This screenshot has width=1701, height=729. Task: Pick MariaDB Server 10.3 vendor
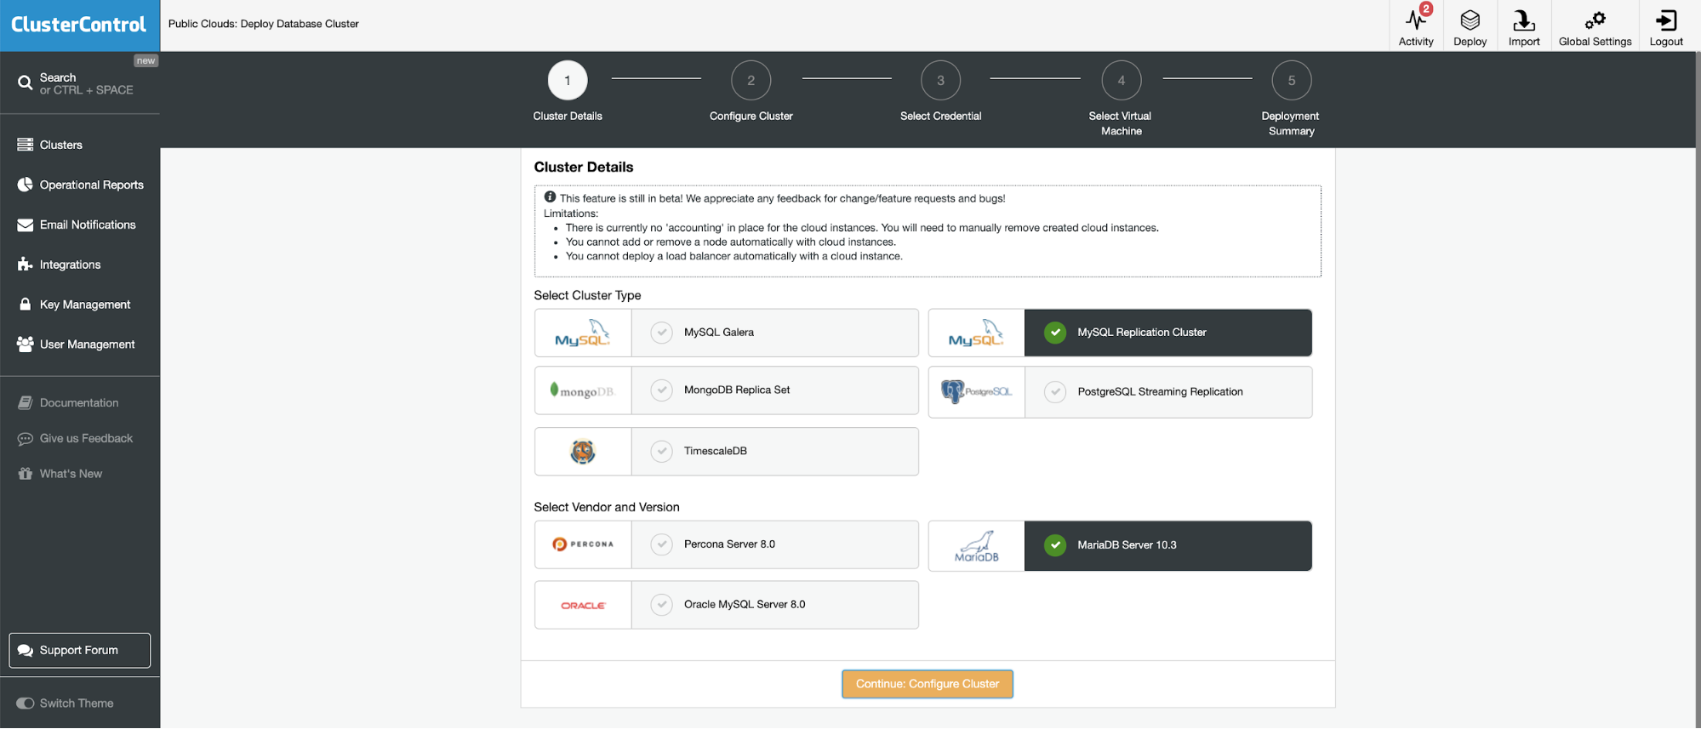coord(1120,546)
